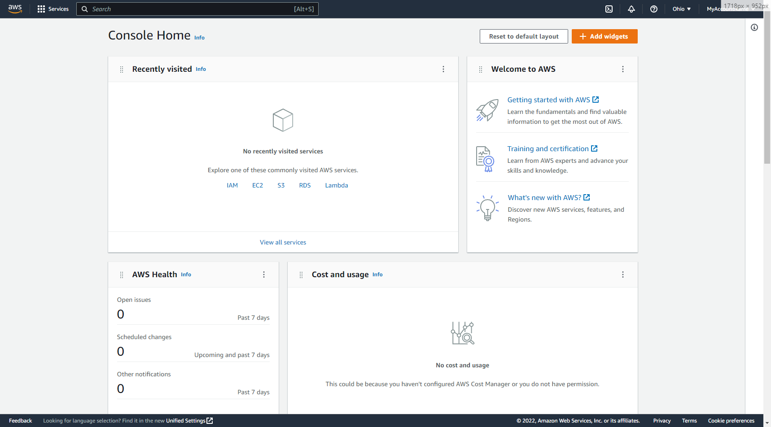Open Cookie preferences in the footer
771x427 pixels.
[731, 421]
